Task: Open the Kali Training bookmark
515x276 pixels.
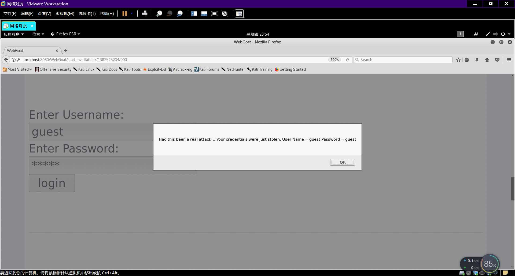Action: click(x=260, y=69)
